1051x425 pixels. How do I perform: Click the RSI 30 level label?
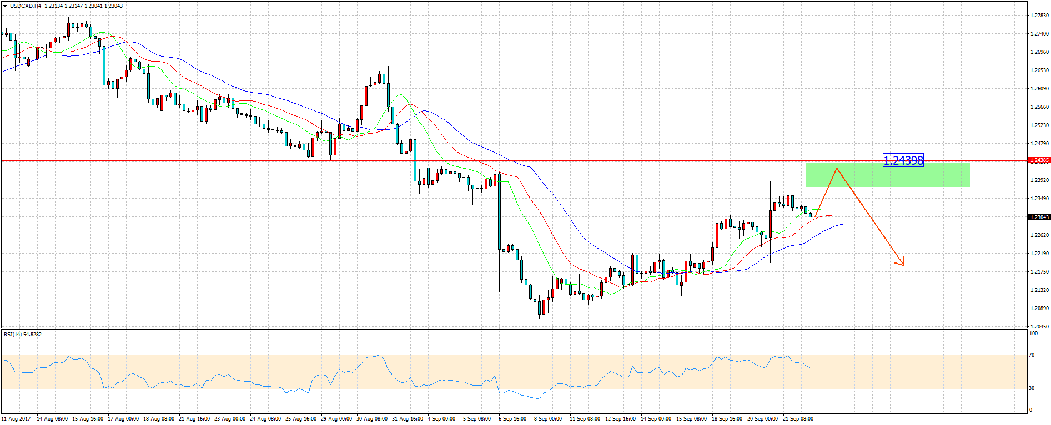click(1032, 388)
